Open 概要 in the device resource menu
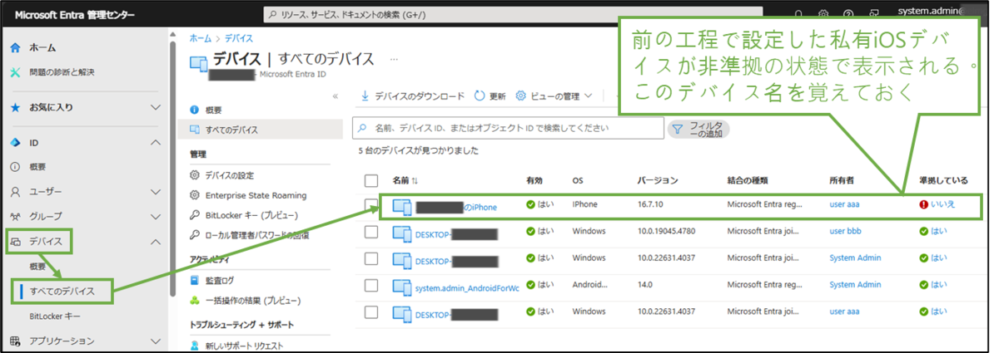 [x=214, y=110]
